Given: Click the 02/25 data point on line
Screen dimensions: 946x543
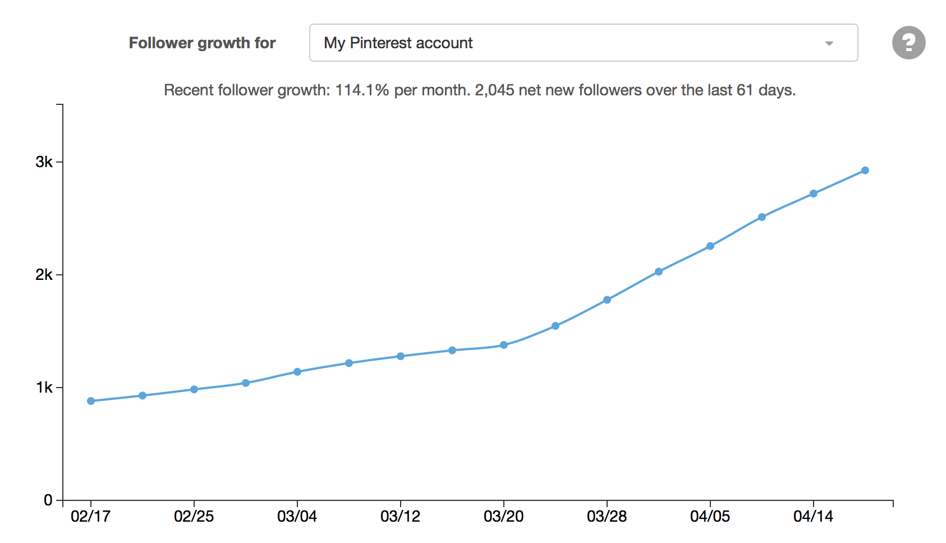Looking at the screenshot, I should click(x=194, y=389).
